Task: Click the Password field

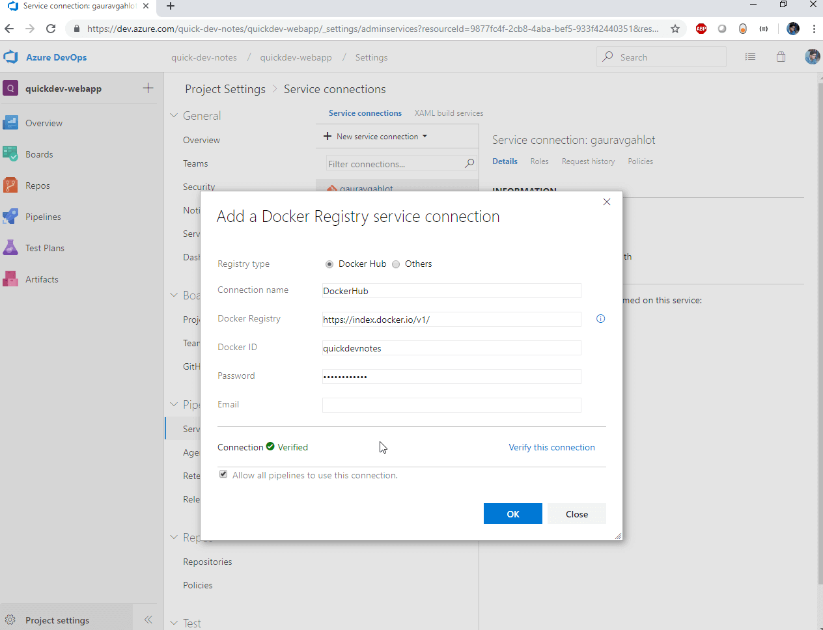Action: (x=452, y=376)
